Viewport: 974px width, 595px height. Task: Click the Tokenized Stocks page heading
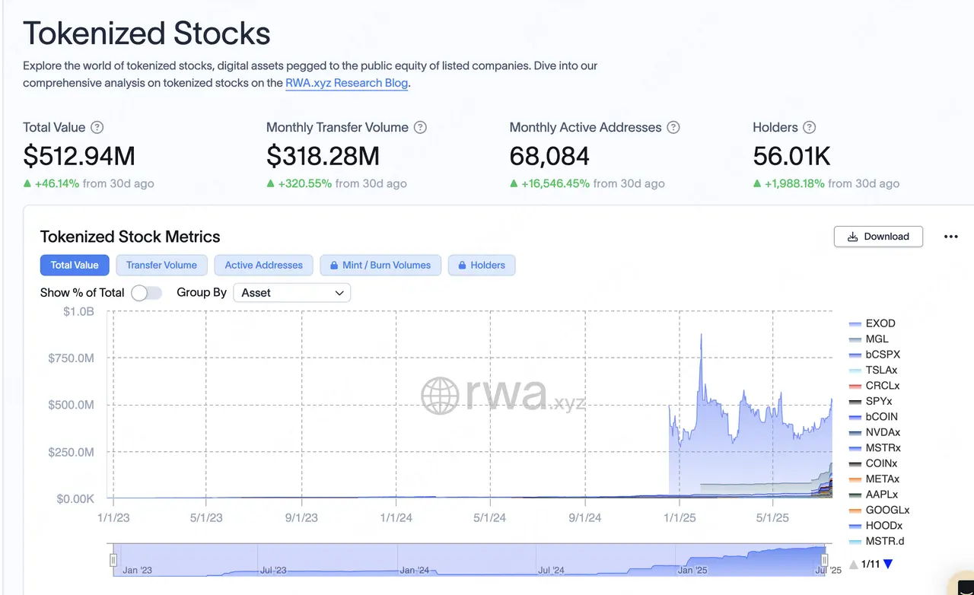(x=147, y=33)
